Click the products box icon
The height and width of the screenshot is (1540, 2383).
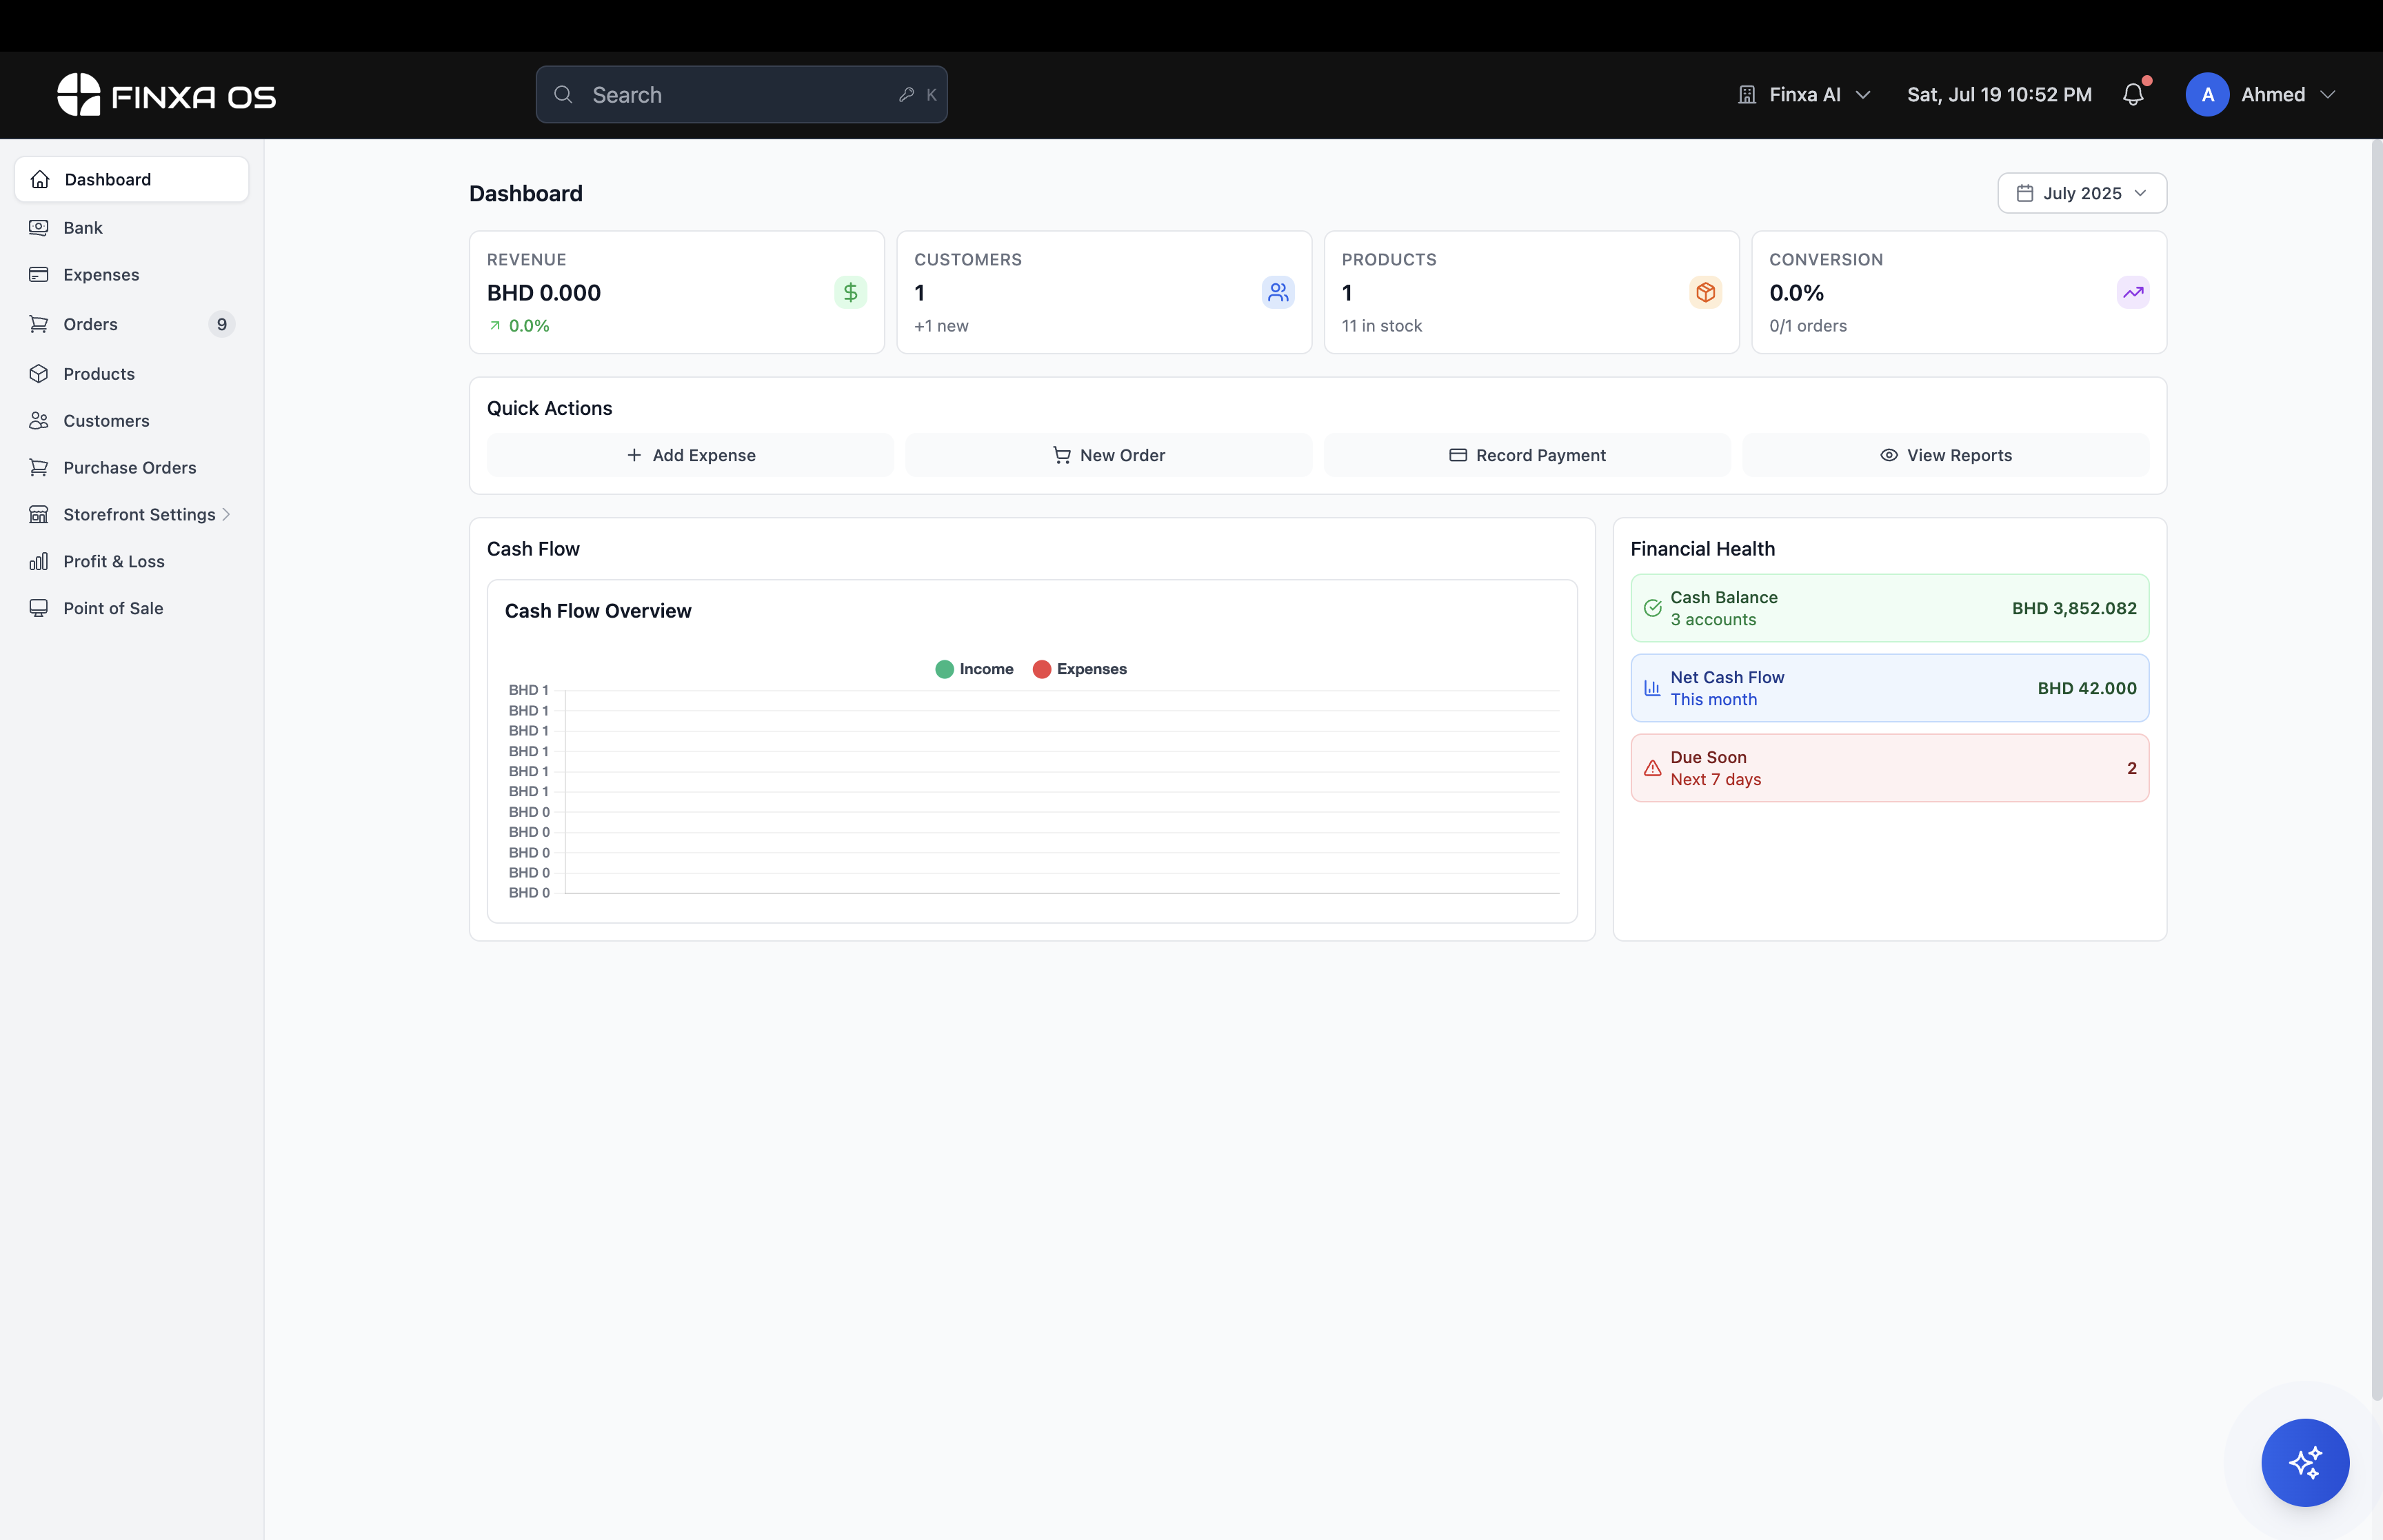pos(1705,292)
